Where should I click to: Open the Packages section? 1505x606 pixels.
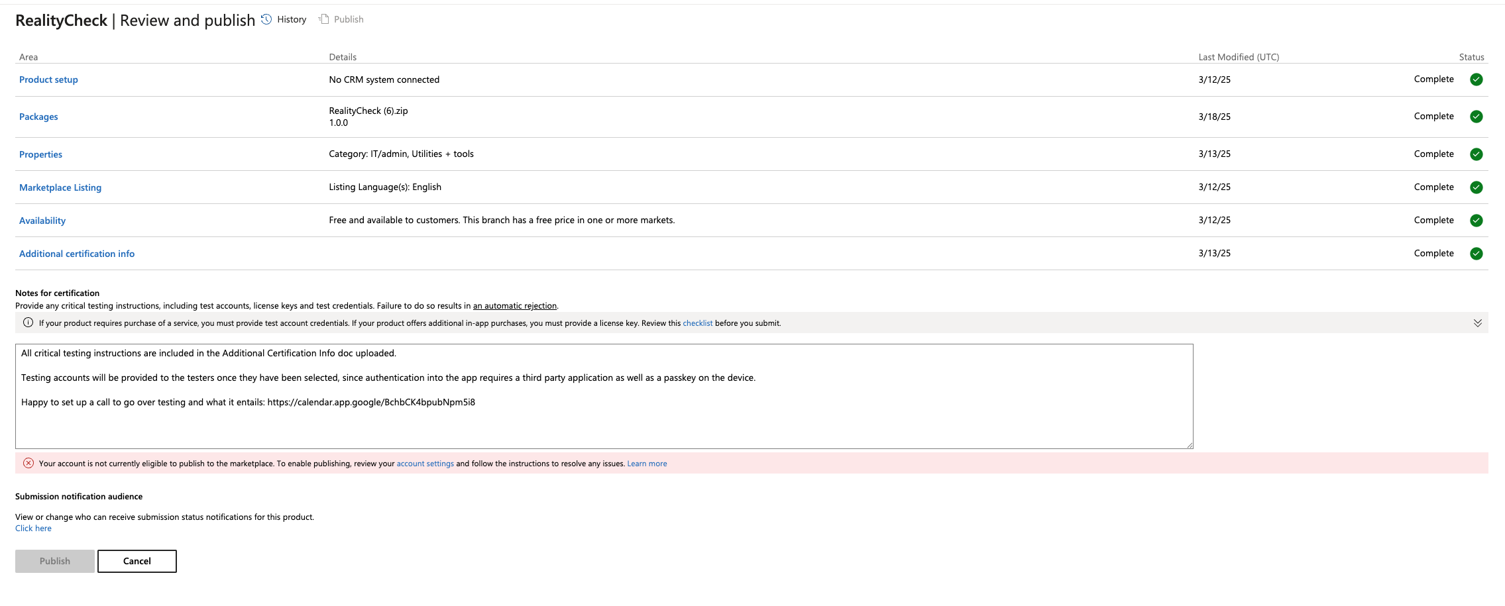38,117
